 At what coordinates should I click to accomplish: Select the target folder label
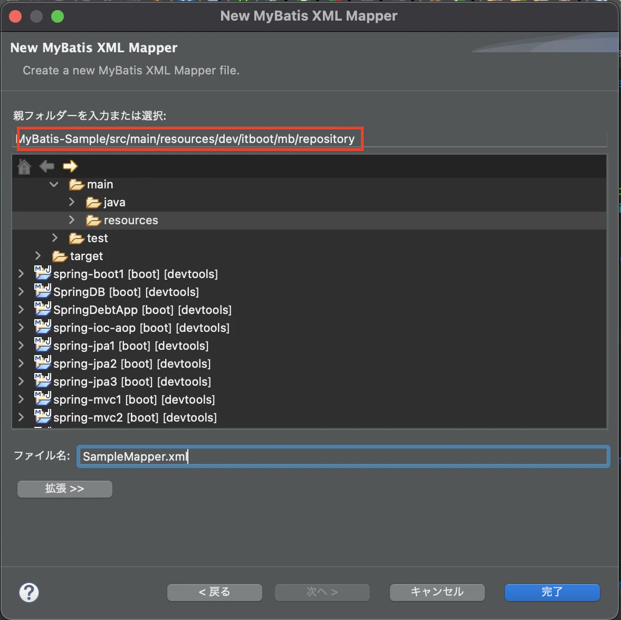pos(87,256)
